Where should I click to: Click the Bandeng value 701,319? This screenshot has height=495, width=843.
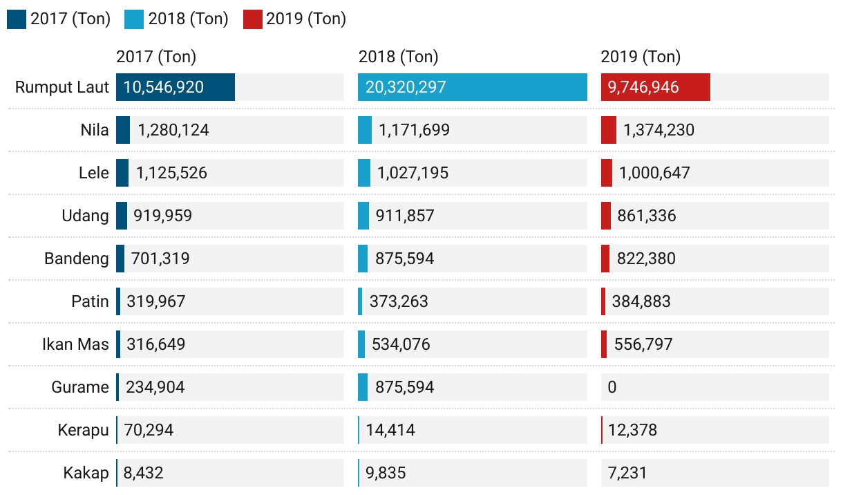[160, 259]
